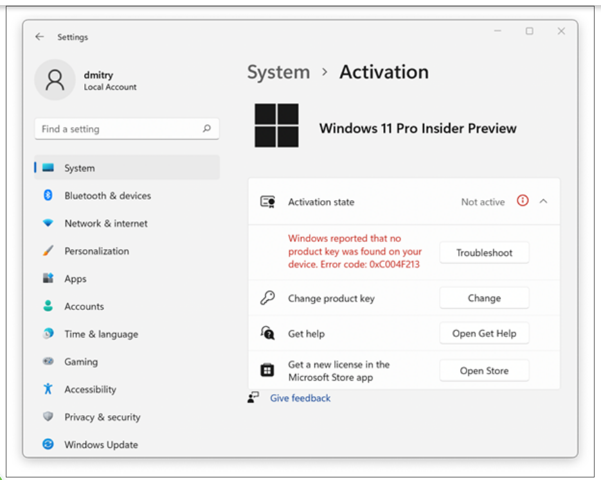601x480 pixels.
Task: Click the Give feedback link
Action: (x=300, y=399)
